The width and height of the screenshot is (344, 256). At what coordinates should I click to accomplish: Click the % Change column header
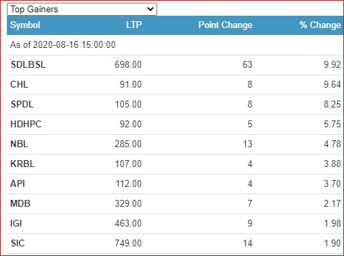point(320,25)
